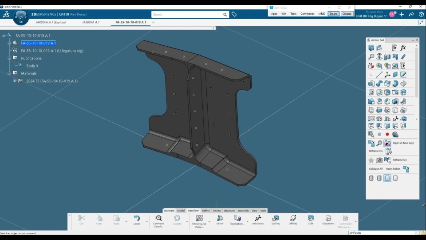This screenshot has height=240, width=426.
Task: Select the Sketch tool in Action Pad
Action: [x=403, y=75]
